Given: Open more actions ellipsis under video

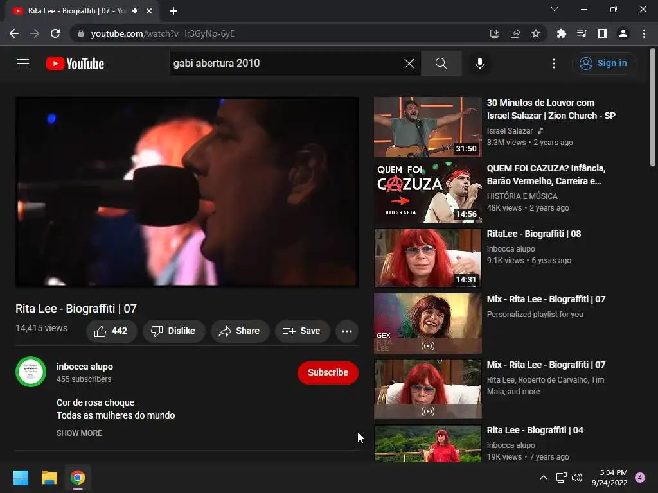Looking at the screenshot, I should click(346, 331).
